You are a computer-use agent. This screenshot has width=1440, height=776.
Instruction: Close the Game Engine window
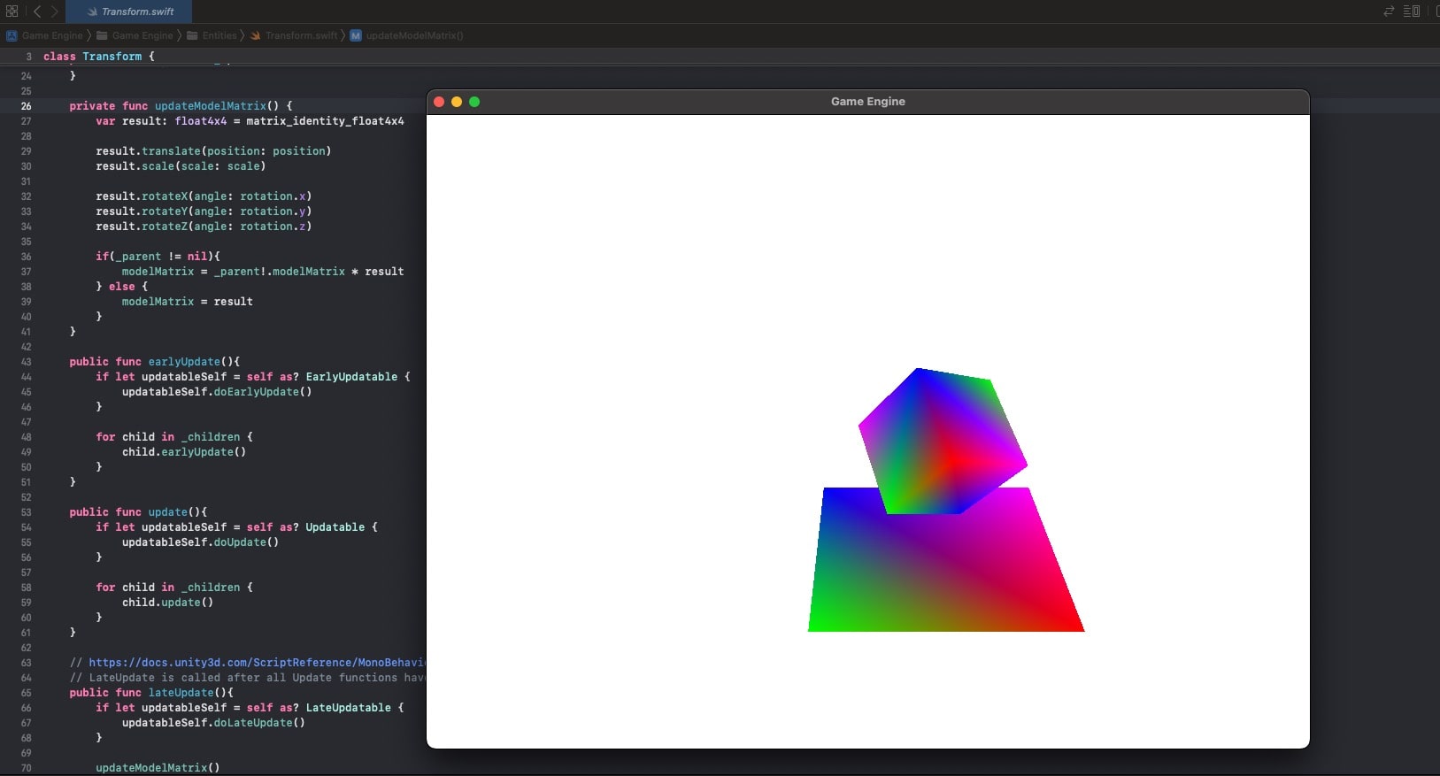[x=439, y=102]
